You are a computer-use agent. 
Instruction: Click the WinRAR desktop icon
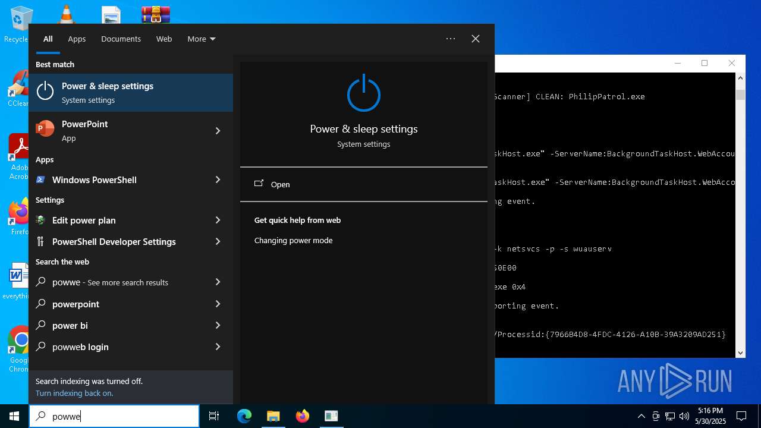click(156, 14)
